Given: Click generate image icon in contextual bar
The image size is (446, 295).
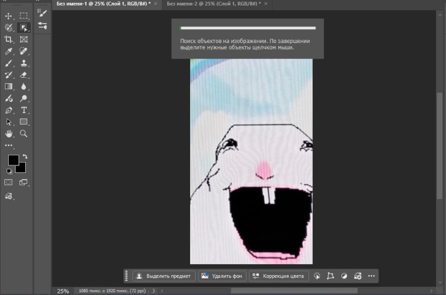Looking at the screenshot, I should click(x=358, y=276).
